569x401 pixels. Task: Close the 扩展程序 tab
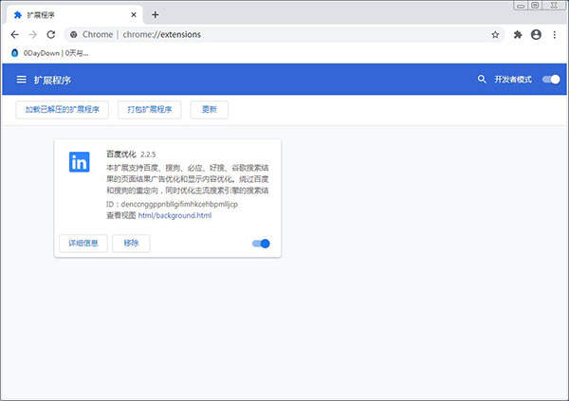134,14
